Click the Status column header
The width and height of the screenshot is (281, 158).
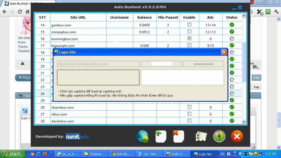pyautogui.click(x=232, y=17)
